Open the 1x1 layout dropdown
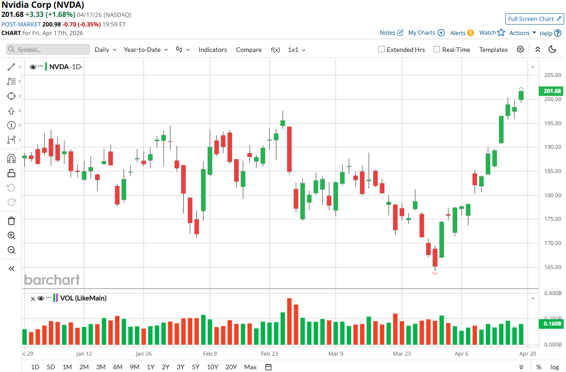 [x=297, y=50]
